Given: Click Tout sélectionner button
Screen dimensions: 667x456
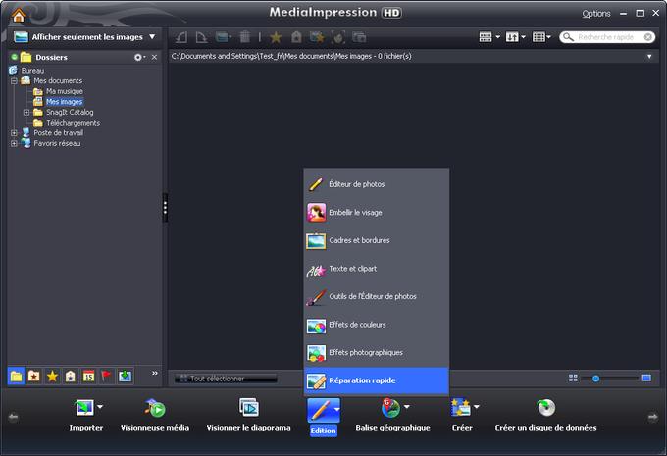Looking at the screenshot, I should click(x=226, y=379).
